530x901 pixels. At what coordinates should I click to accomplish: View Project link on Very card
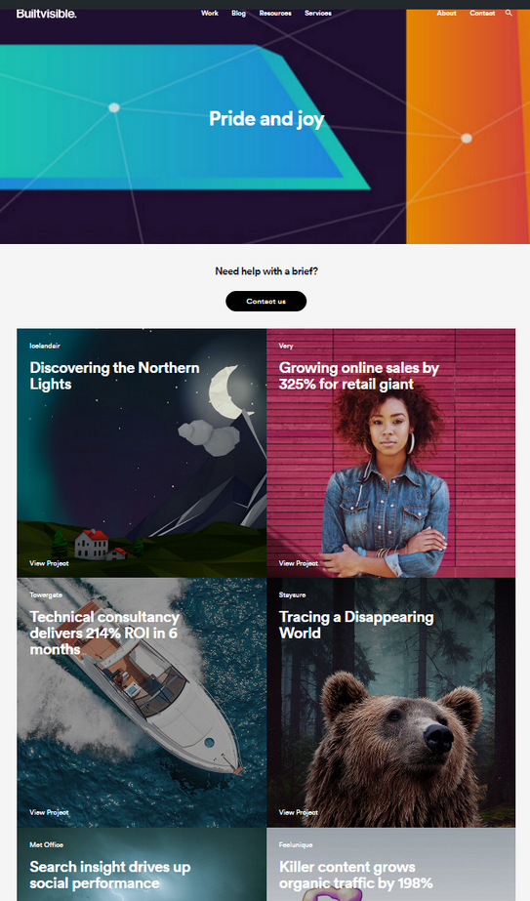(x=299, y=563)
